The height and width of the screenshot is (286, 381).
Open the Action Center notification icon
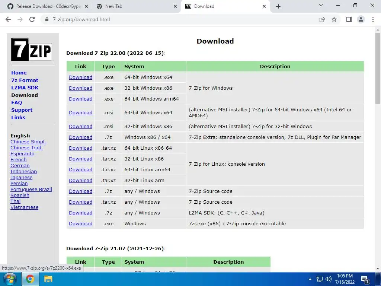tap(365, 279)
